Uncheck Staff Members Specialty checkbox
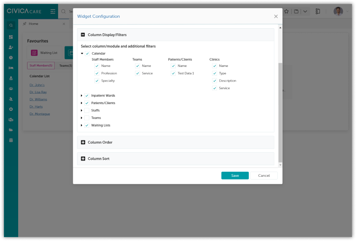The image size is (356, 241). click(97, 81)
